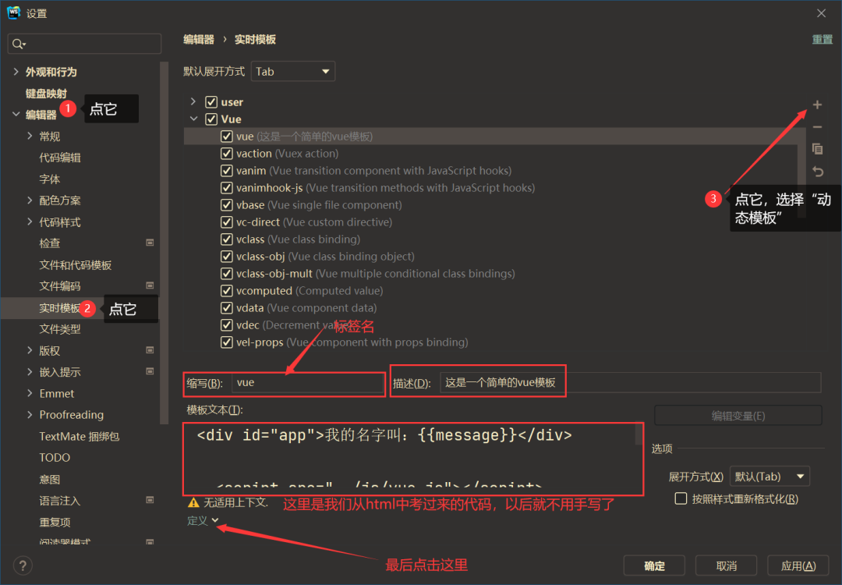Select the vue template row
Image resolution: width=842 pixels, height=585 pixels.
tap(491, 136)
